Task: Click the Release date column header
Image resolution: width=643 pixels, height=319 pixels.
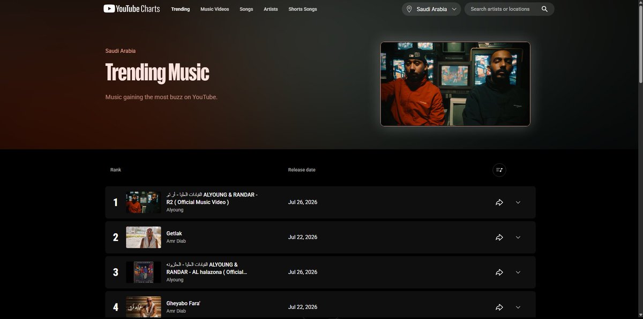Action: pos(302,170)
